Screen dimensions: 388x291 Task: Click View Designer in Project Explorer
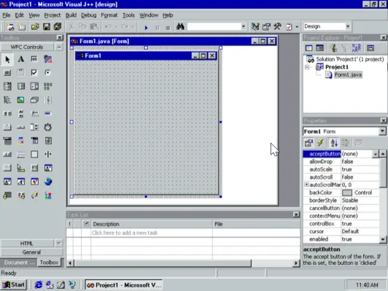319,48
